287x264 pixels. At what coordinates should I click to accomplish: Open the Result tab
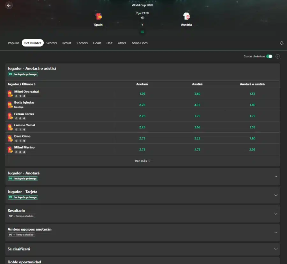pyautogui.click(x=67, y=43)
